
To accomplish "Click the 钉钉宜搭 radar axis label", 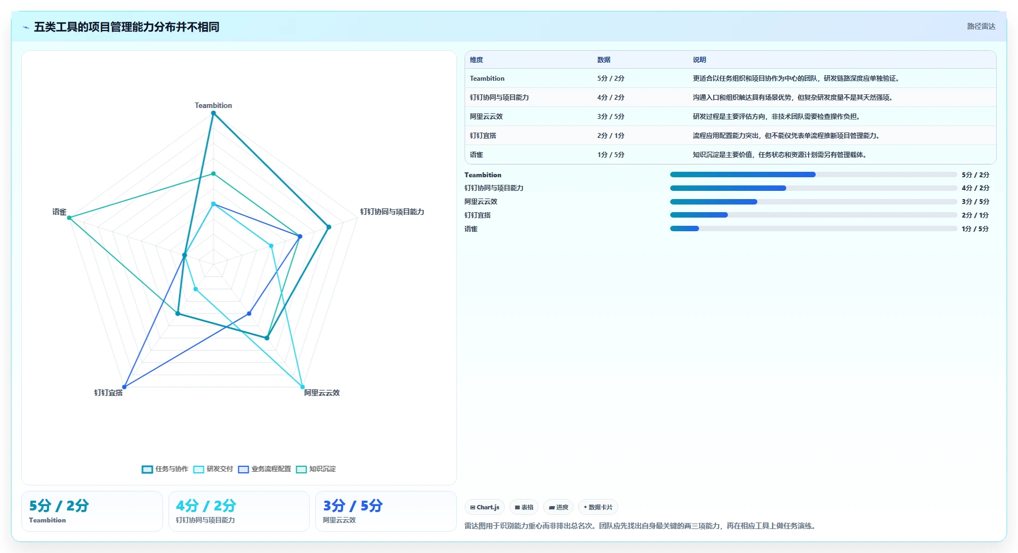I will (109, 393).
